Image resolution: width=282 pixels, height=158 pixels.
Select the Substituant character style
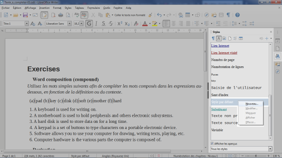[x=219, y=109]
